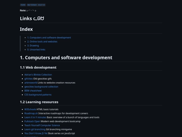Select 'Basic overview of a bunch of languages and tools' text
The width and height of the screenshot is (182, 137).
click(x=73, y=117)
